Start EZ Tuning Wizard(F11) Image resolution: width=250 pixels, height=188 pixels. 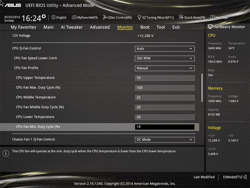click(x=155, y=17)
